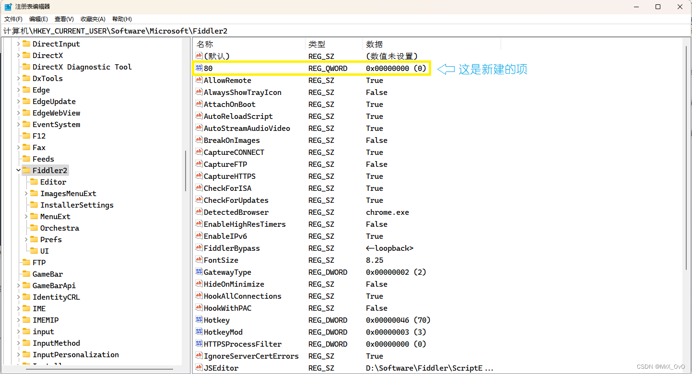Select the HookAllConnections value name
The width and height of the screenshot is (692, 374).
pyautogui.click(x=243, y=296)
